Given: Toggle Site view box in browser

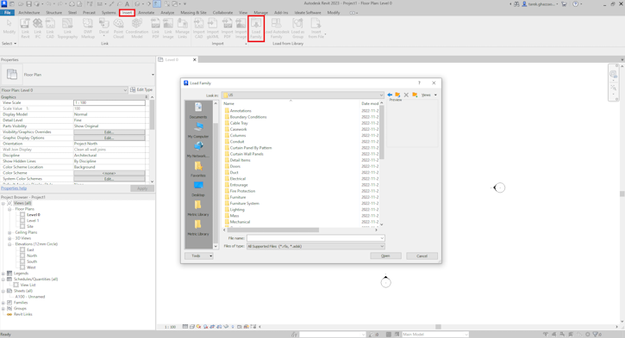Looking at the screenshot, I should (22, 226).
